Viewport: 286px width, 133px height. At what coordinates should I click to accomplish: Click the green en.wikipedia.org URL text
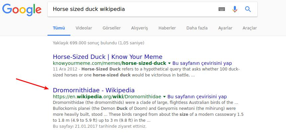coord(107,97)
